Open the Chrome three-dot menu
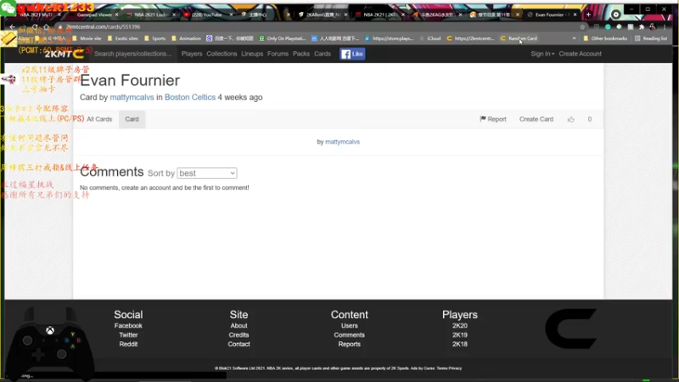The image size is (679, 382). pos(665,27)
